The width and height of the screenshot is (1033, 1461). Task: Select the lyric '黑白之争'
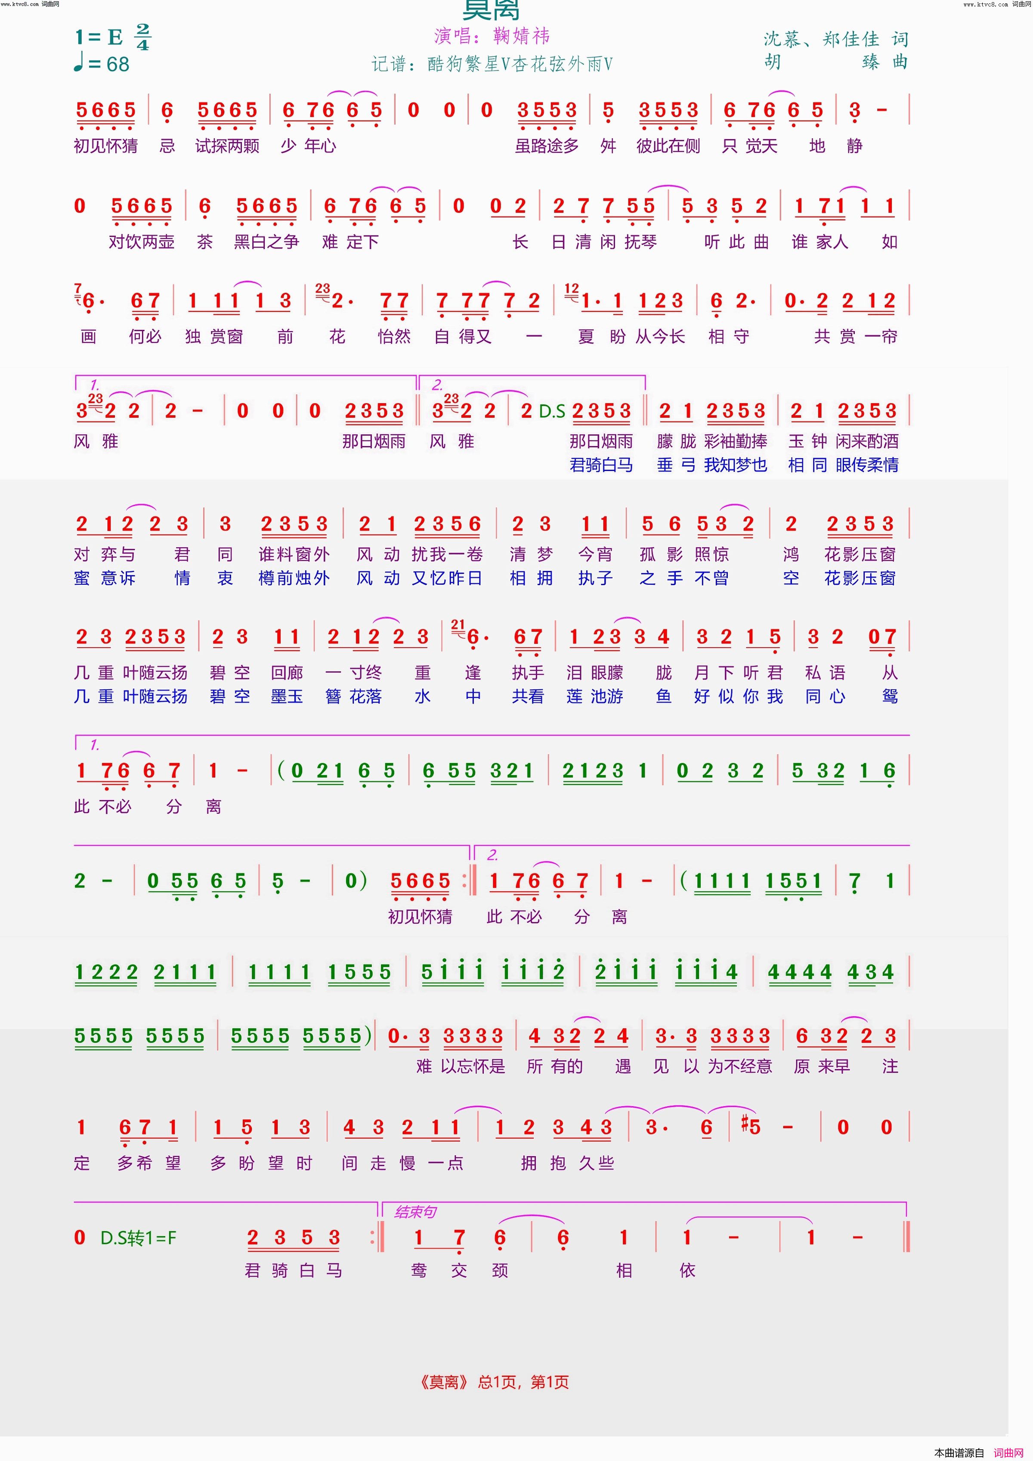pos(266,242)
